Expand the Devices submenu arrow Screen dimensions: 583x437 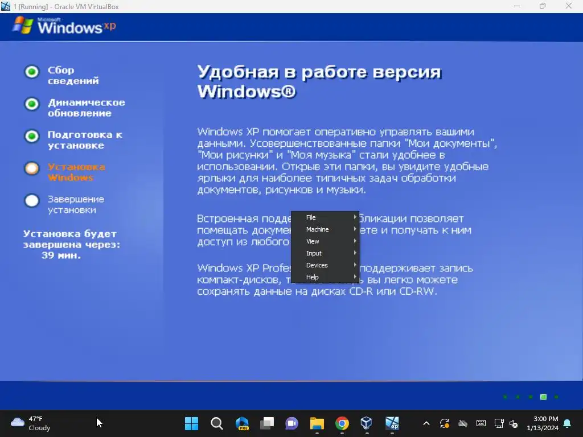click(355, 265)
